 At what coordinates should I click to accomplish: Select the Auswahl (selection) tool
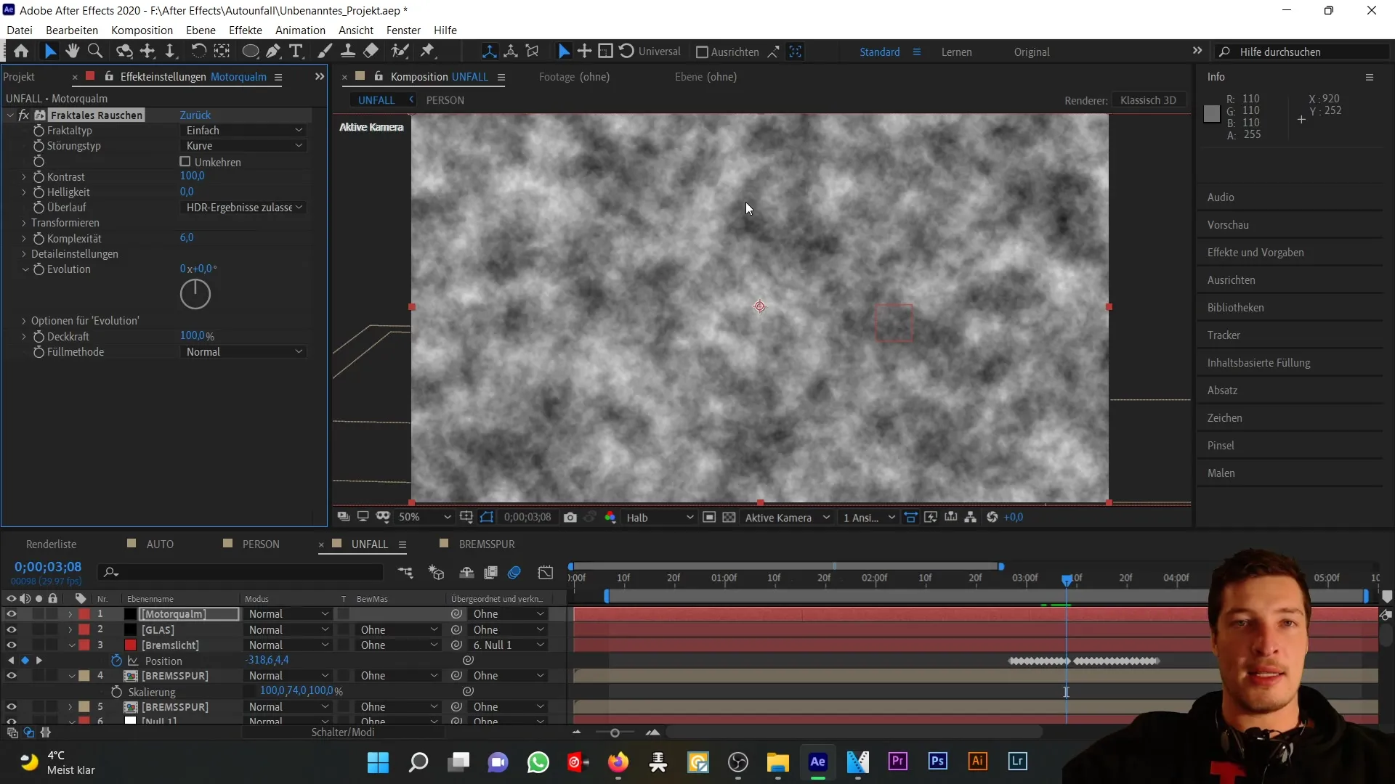(49, 52)
